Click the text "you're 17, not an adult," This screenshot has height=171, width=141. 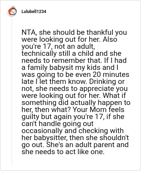click(x=58, y=46)
